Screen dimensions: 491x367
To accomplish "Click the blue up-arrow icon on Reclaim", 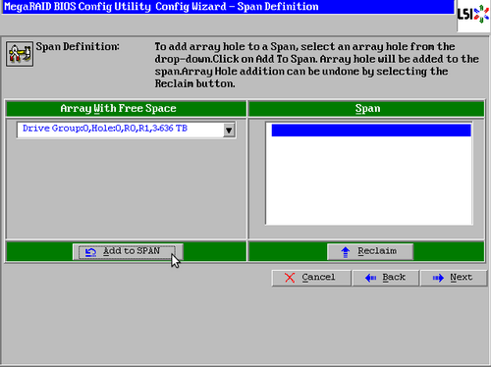I will tap(346, 252).
